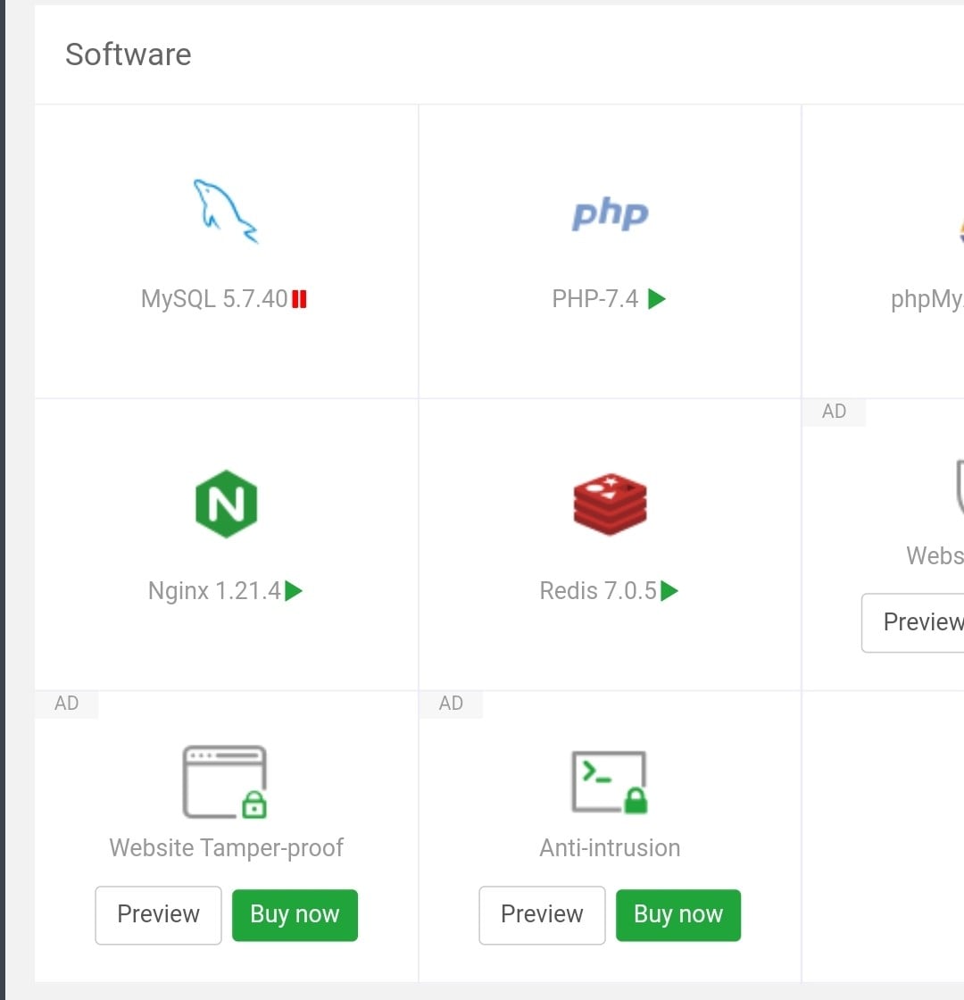
Task: Open the PHP logo icon
Action: pyautogui.click(x=610, y=214)
